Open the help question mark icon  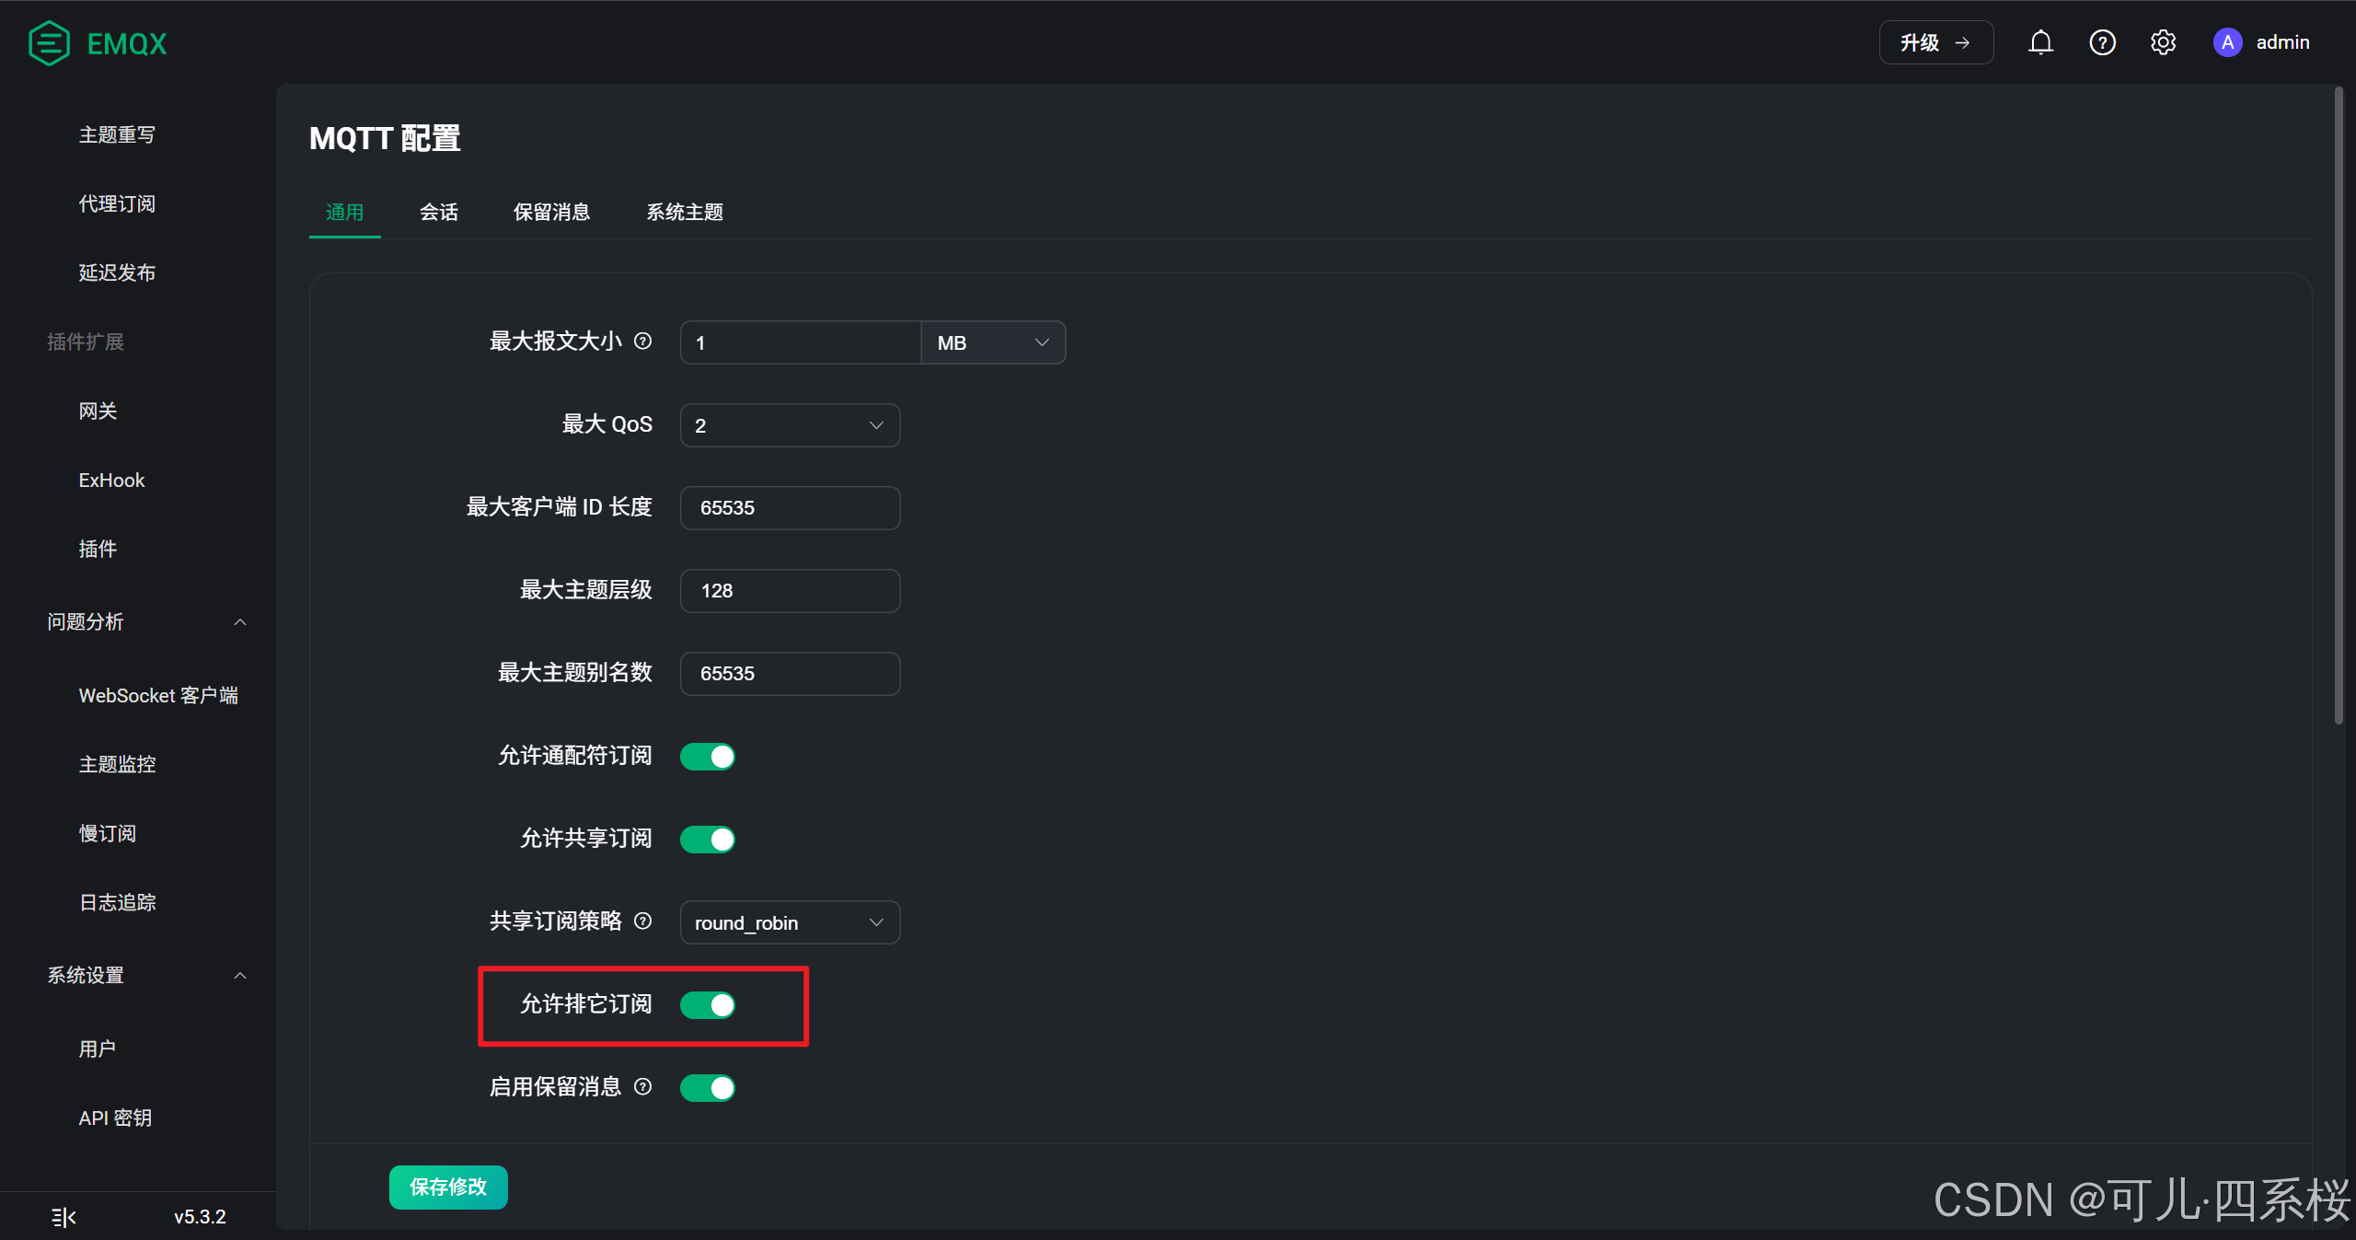pos(2102,42)
